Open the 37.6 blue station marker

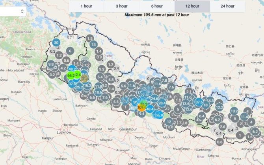(x=199, y=102)
